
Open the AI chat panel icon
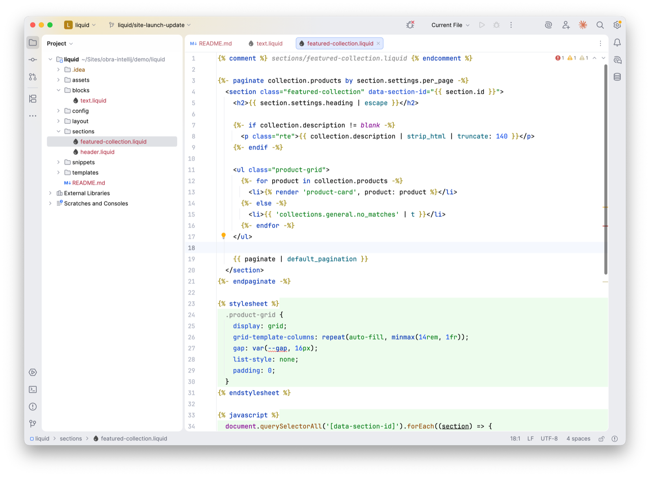pyautogui.click(x=617, y=60)
